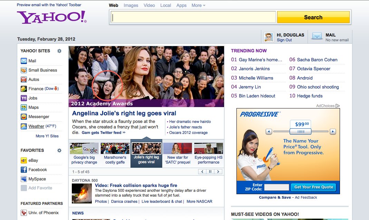Viewport: 369px width, 220px height.
Task: Open Yahoo! Sites settings gear
Action: pos(59,51)
